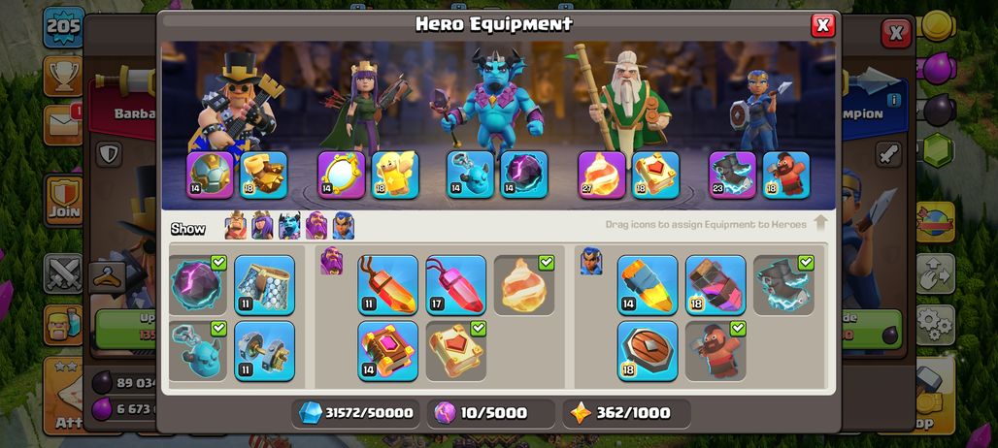Select the level 17 pink Healing Tome gem
This screenshot has height=448, width=998.
(455, 285)
